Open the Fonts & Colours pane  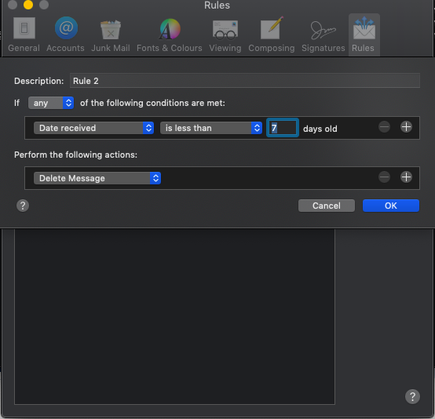(x=170, y=35)
